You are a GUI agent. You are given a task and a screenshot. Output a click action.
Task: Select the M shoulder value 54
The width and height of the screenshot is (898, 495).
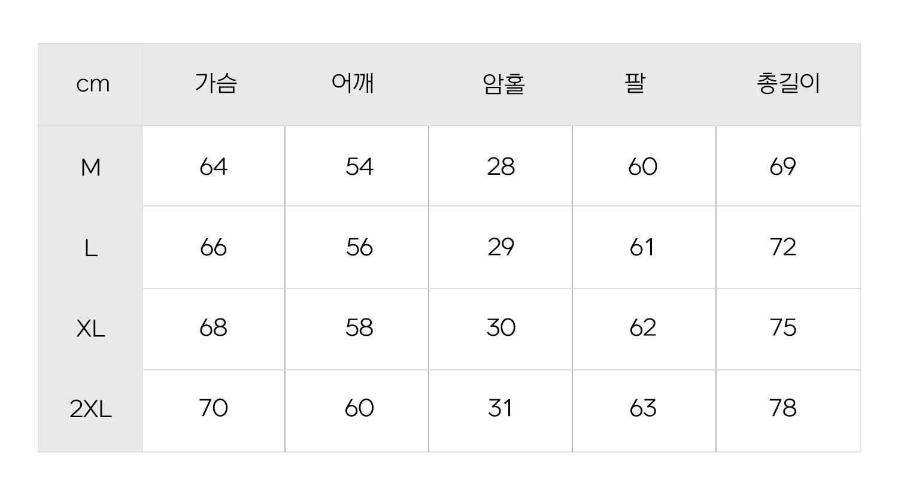(x=359, y=166)
